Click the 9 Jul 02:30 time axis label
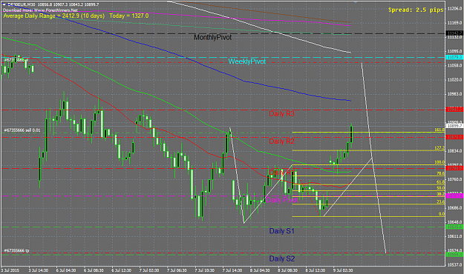The width and height of the screenshot is (464, 274). [x=343, y=270]
